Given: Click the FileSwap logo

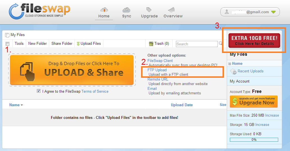Looking at the screenshot, I should coord(40,12).
